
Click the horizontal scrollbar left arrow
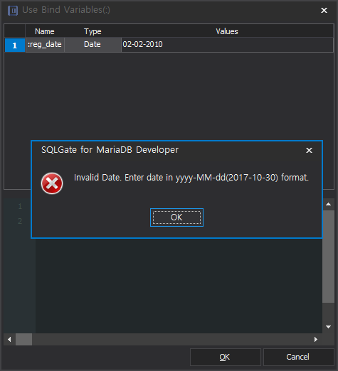pyautogui.click(x=9, y=339)
